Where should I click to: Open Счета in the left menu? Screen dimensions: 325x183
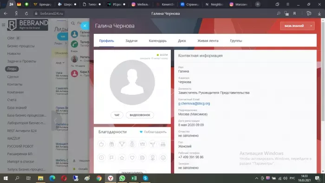tap(12, 100)
